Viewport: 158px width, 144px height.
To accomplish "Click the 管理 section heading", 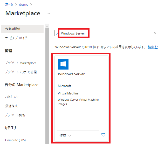I will pyautogui.click(x=8, y=51).
